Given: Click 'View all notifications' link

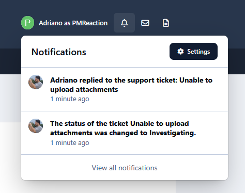Looking at the screenshot, I should click(x=125, y=168).
